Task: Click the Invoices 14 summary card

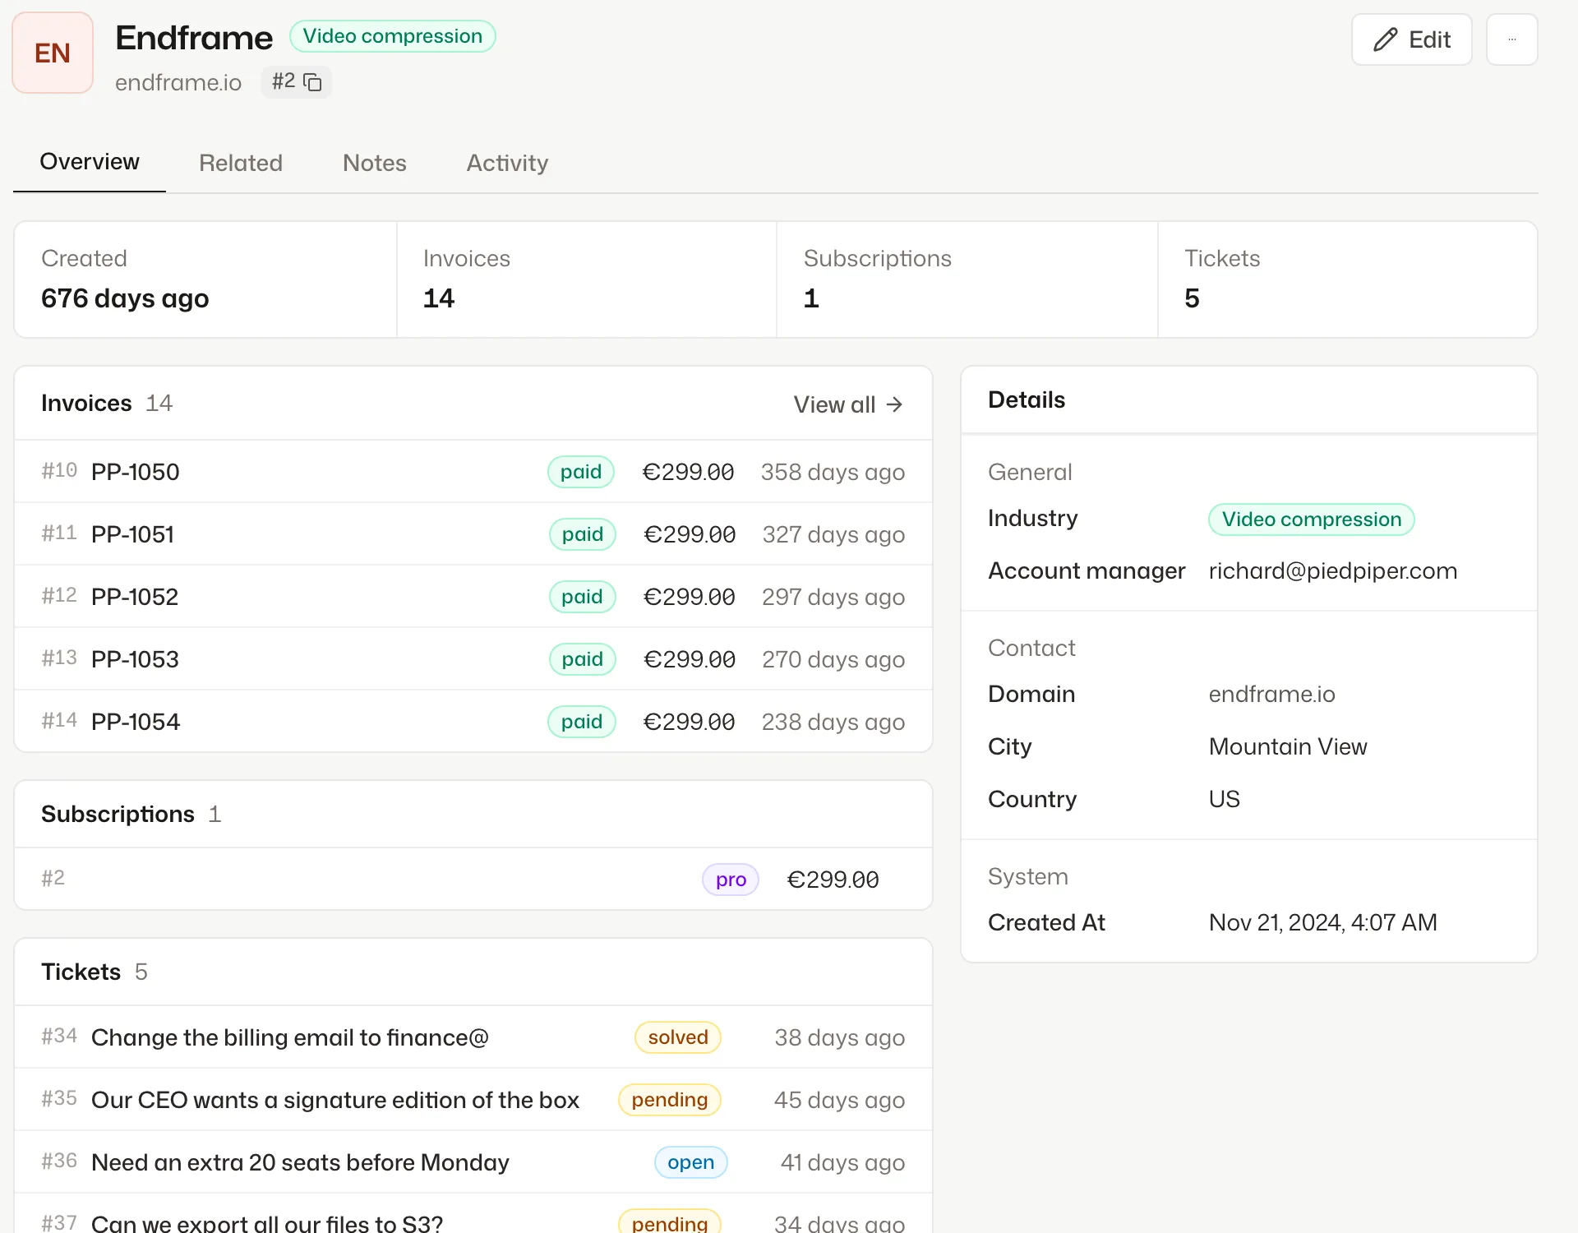Action: pos(587,279)
